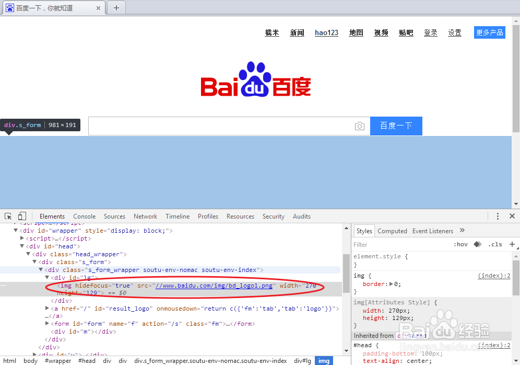Click div#lg in the breadcrumb bar
Screen dimensions: 520x365
click(x=302, y=361)
